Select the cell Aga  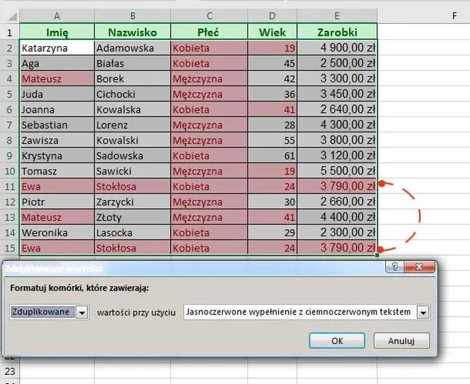pyautogui.click(x=57, y=63)
